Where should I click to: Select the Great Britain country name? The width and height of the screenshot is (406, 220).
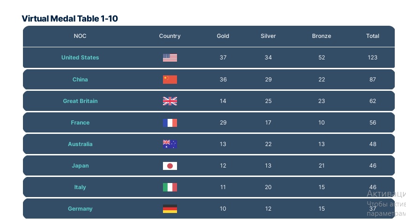tap(80, 101)
